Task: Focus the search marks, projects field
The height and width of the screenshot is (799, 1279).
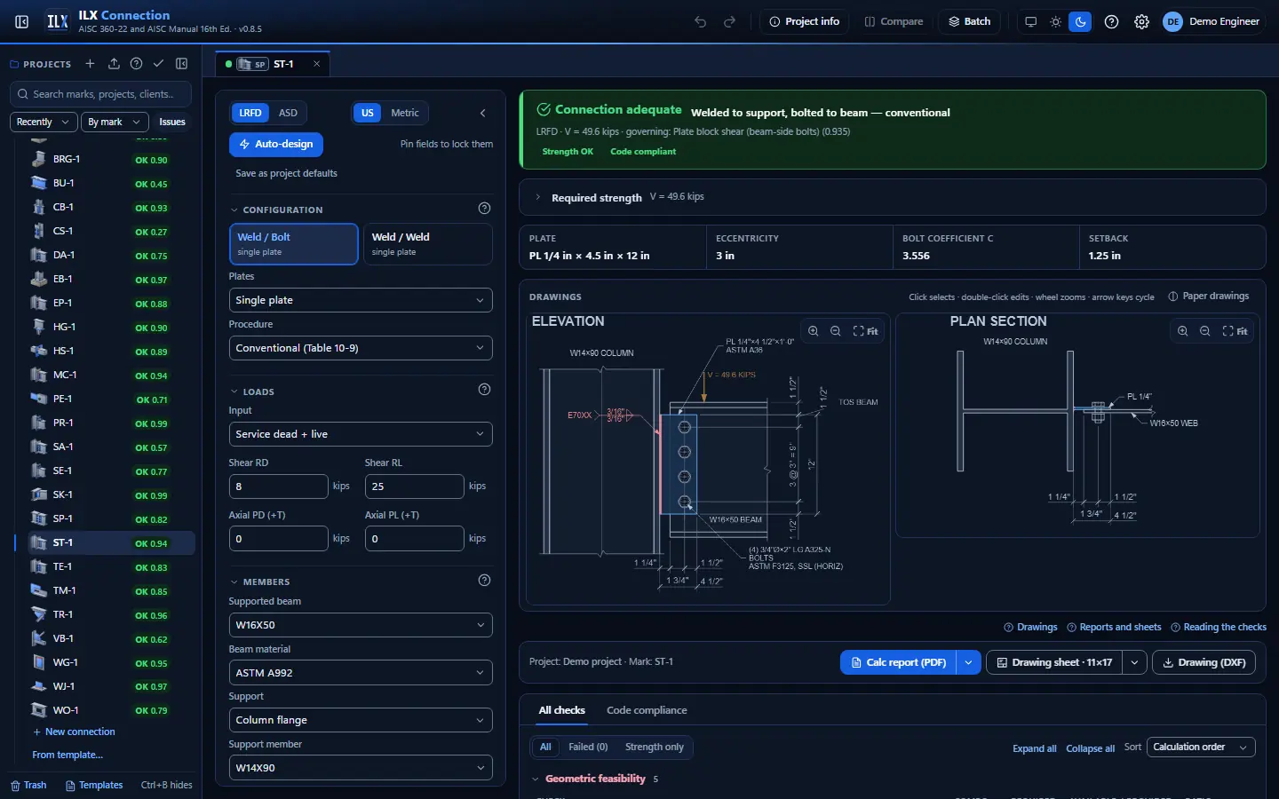Action: click(x=100, y=94)
